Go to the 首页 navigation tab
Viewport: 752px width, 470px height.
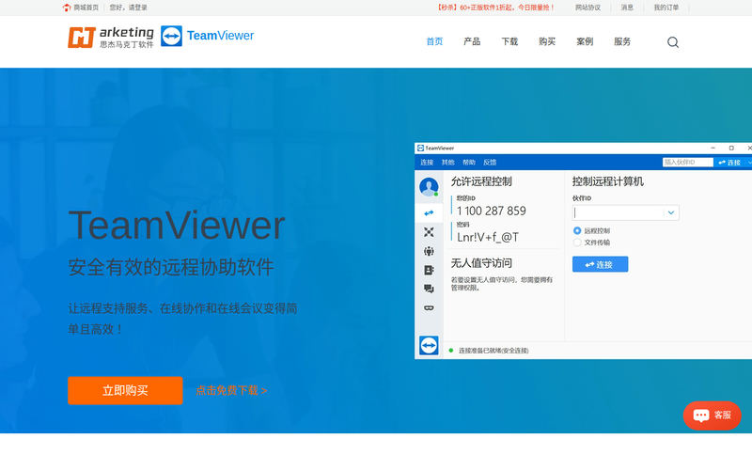[x=434, y=41]
